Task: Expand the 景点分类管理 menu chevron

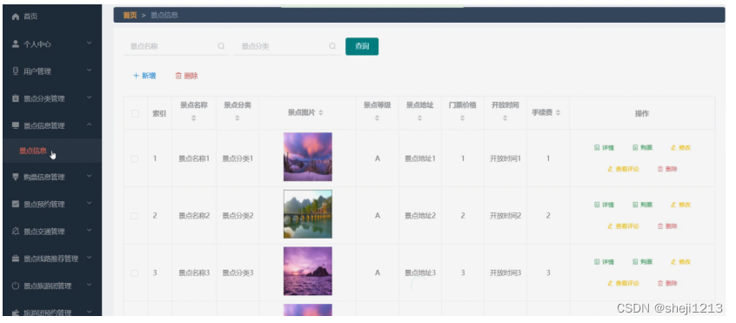Action: [x=90, y=98]
